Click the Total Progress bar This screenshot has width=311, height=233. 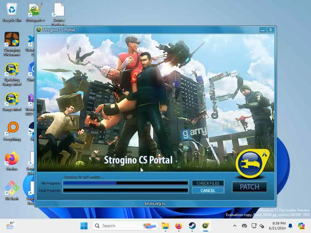(x=125, y=191)
